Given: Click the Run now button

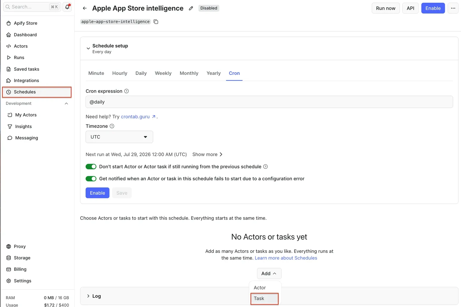Looking at the screenshot, I should pos(386,8).
